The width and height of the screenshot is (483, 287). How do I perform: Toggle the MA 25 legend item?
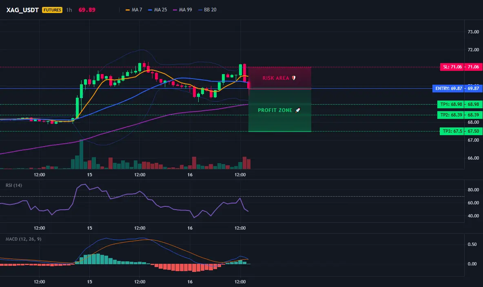[157, 10]
